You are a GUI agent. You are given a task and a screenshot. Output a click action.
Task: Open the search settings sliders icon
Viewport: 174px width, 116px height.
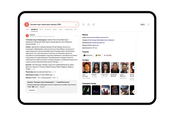coord(94,24)
